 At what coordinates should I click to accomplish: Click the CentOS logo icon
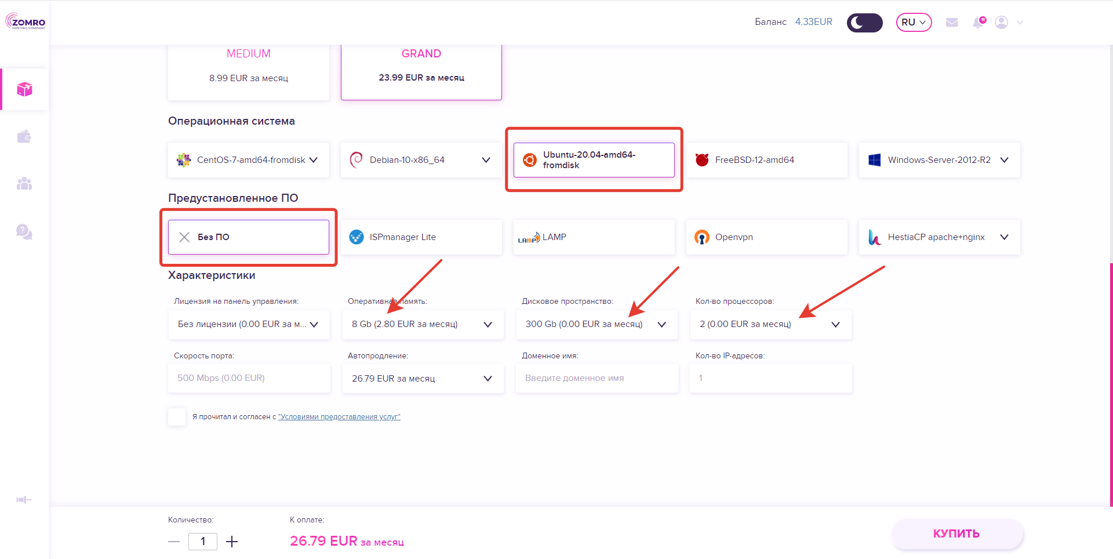click(x=184, y=160)
